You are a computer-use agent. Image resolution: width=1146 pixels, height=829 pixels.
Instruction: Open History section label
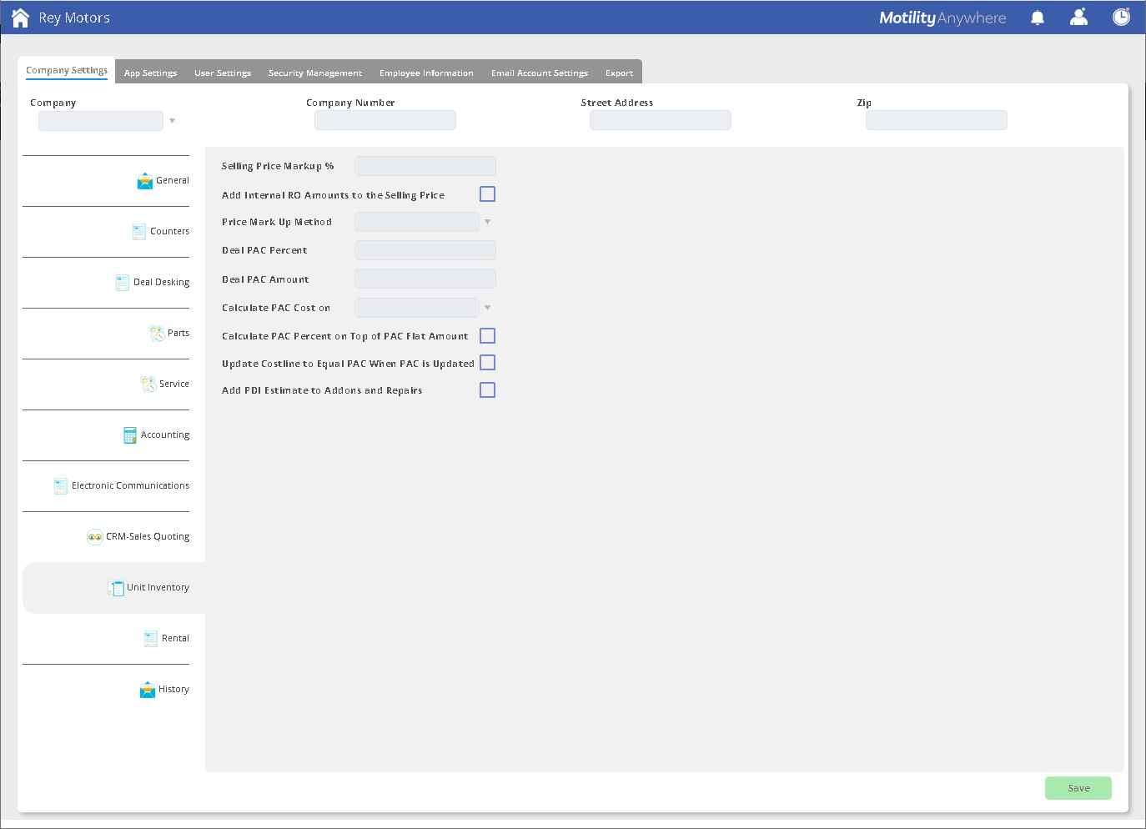[x=173, y=690]
